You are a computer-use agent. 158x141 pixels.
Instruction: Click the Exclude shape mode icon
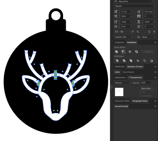click(136, 52)
